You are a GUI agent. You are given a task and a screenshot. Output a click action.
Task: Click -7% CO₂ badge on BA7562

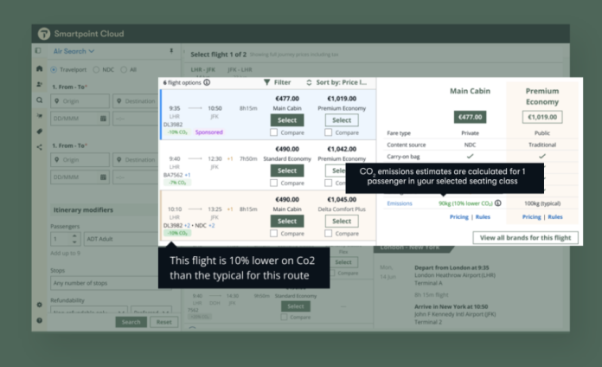point(177,183)
